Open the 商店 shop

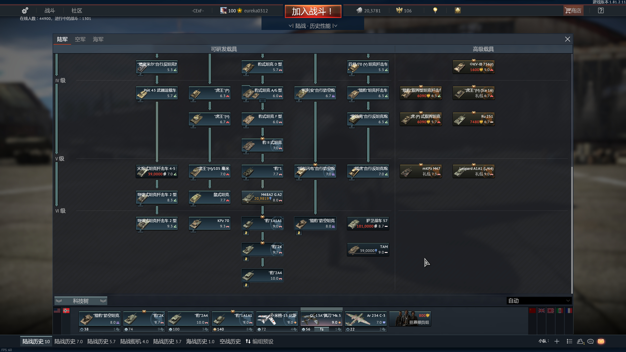point(573,10)
